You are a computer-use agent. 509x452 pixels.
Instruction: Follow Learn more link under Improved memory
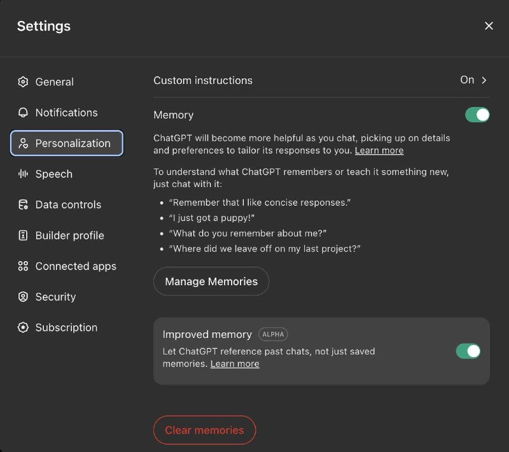pos(235,364)
